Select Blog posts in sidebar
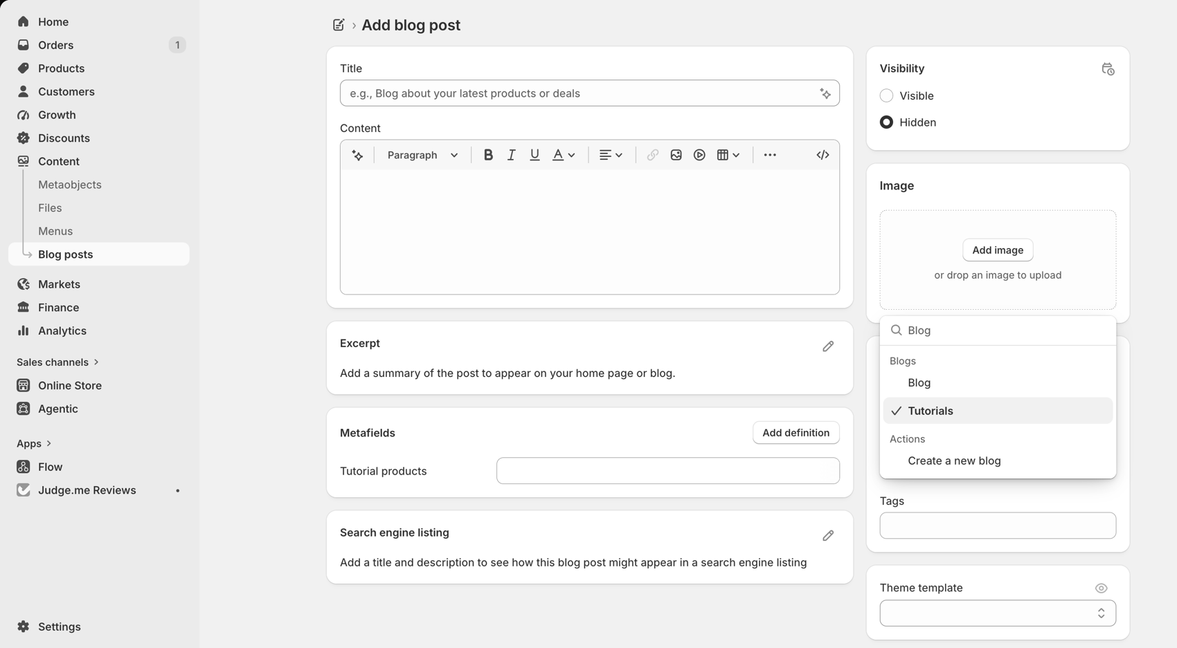Screen dimensions: 1177x648 click(99, 254)
